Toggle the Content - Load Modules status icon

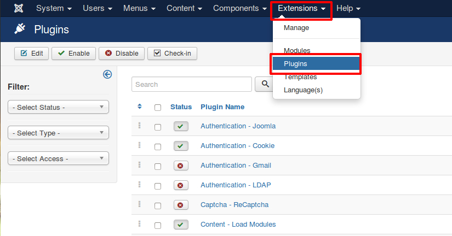coord(181,225)
